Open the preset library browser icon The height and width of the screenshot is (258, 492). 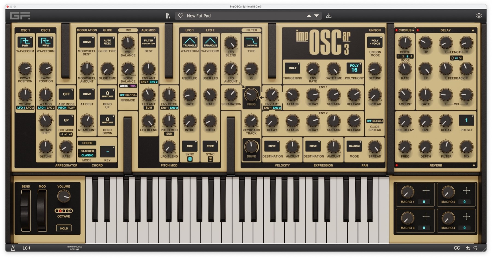168,16
